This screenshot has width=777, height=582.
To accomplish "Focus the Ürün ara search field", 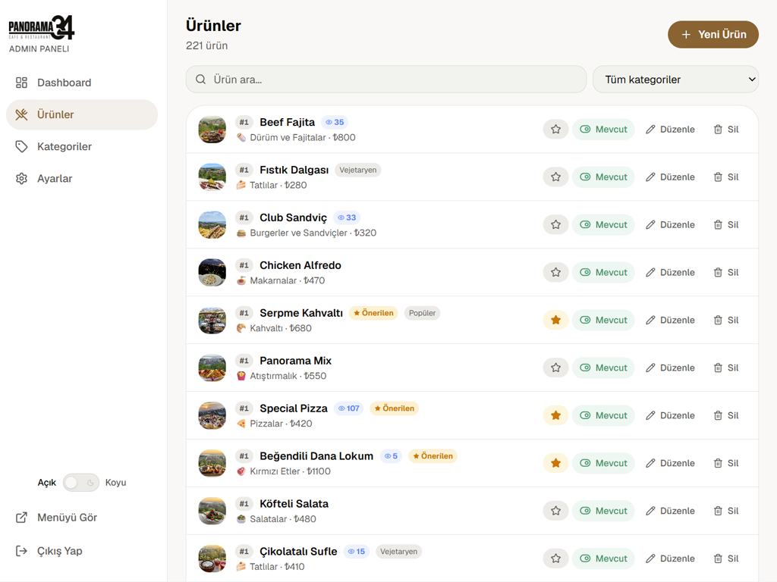I will [386, 79].
